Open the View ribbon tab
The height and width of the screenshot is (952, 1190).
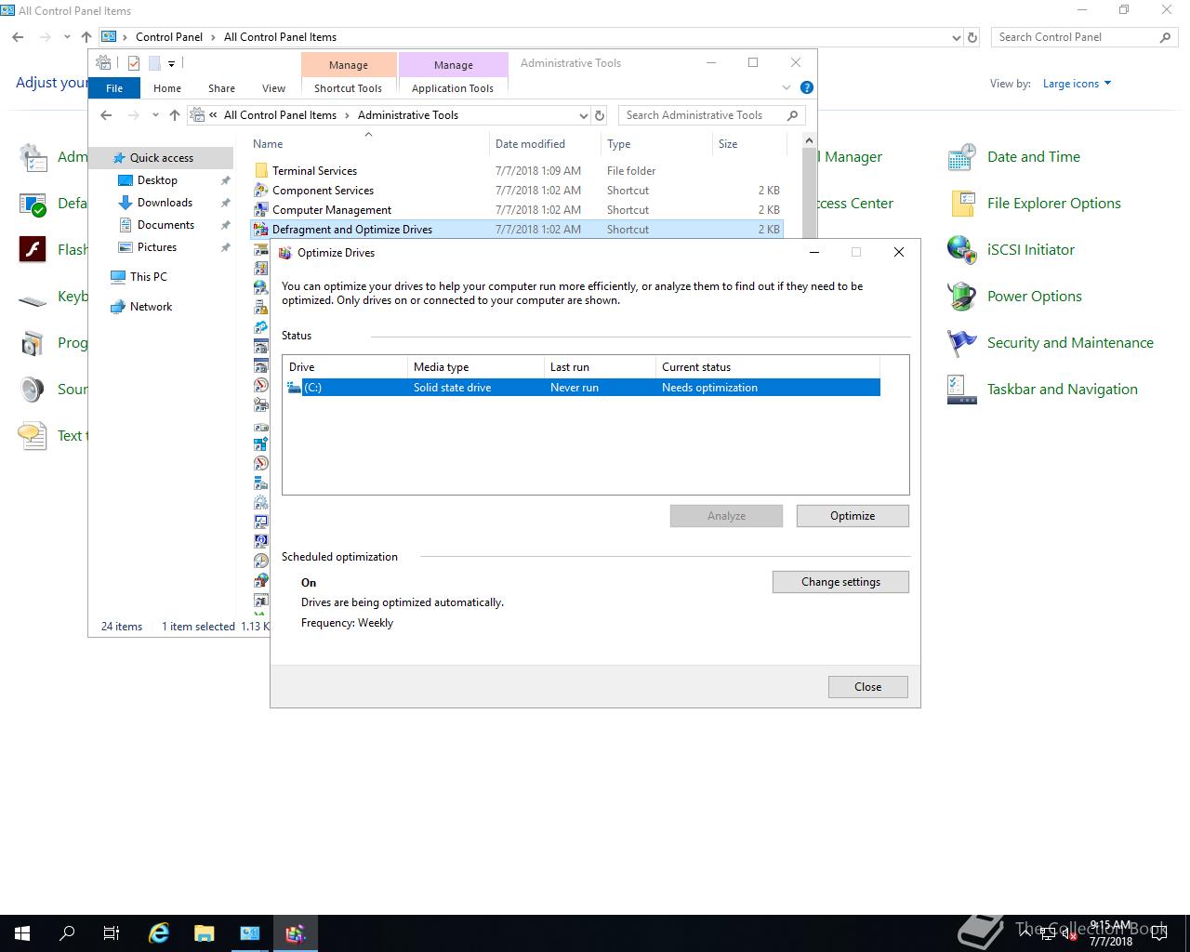click(273, 88)
